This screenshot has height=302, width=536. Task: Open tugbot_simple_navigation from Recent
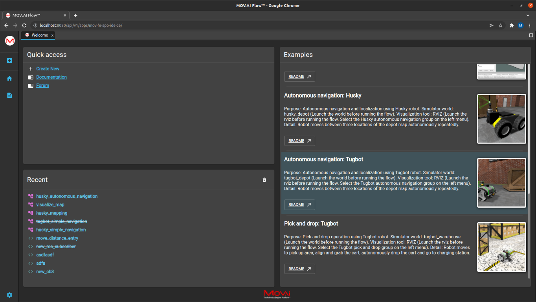tap(62, 221)
